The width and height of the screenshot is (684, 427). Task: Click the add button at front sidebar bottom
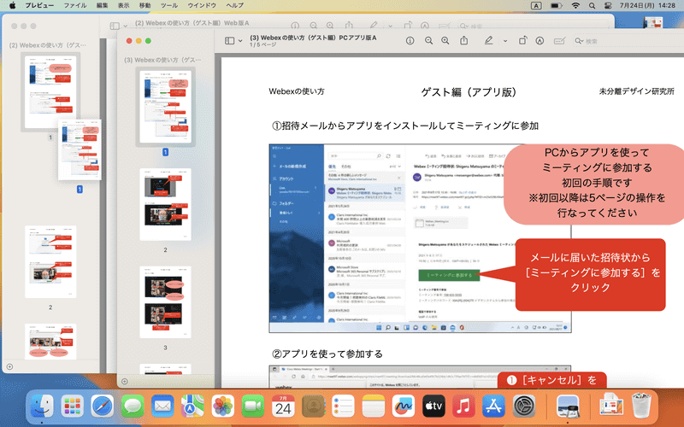click(x=125, y=381)
